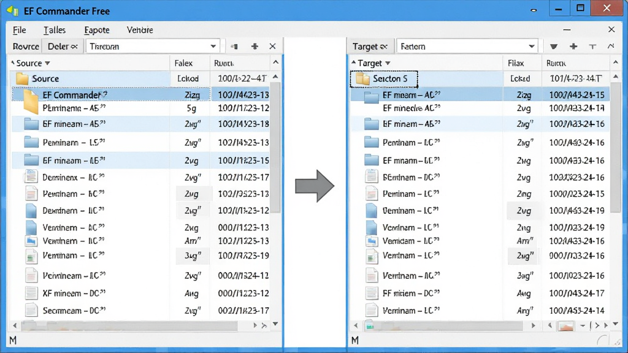This screenshot has width=628, height=353.
Task: Sort by the Source column header
Action: pos(90,63)
